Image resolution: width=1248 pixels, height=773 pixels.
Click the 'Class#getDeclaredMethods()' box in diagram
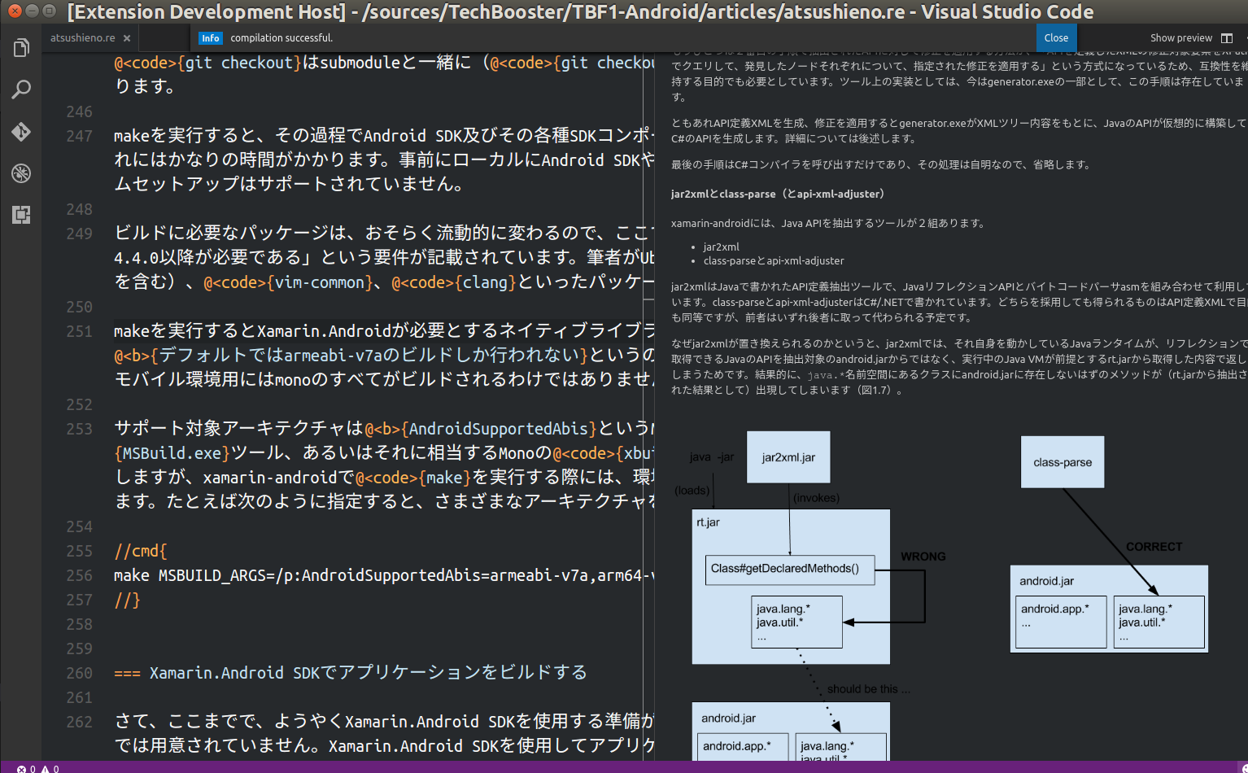click(x=789, y=570)
